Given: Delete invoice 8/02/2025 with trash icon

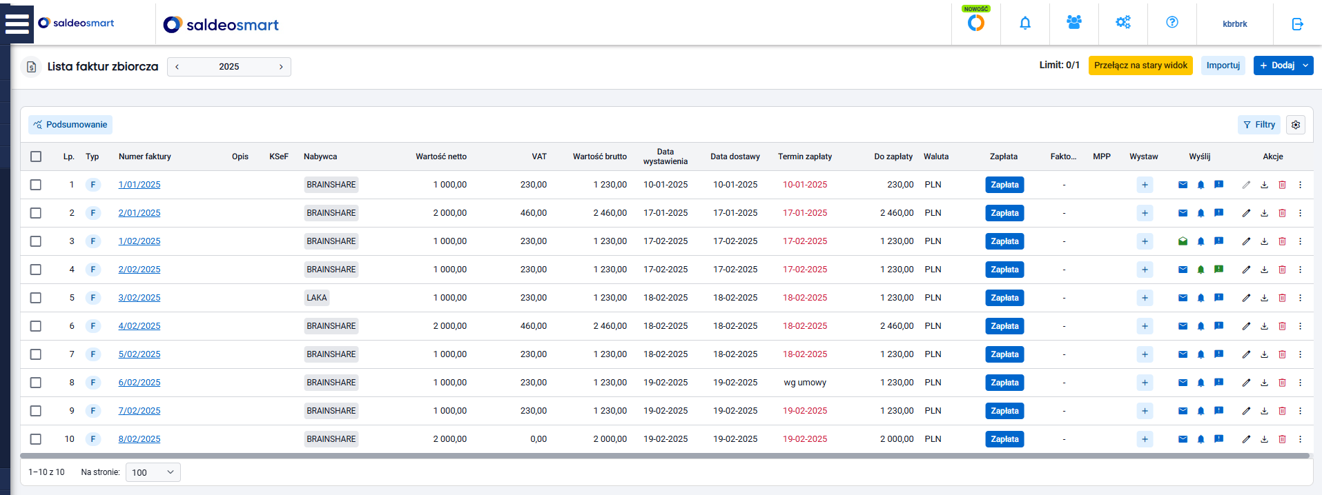Looking at the screenshot, I should coord(1282,439).
